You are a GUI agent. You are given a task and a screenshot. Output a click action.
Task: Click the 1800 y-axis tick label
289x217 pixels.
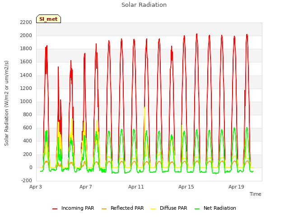pos(26,49)
